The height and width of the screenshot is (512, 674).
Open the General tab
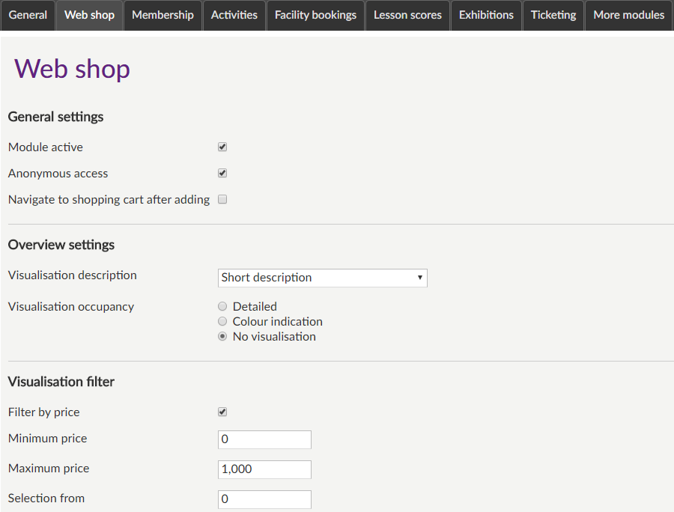[x=28, y=15]
